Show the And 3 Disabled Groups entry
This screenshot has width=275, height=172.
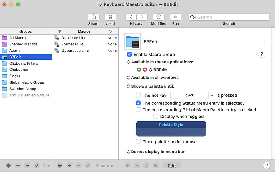click(x=26, y=95)
